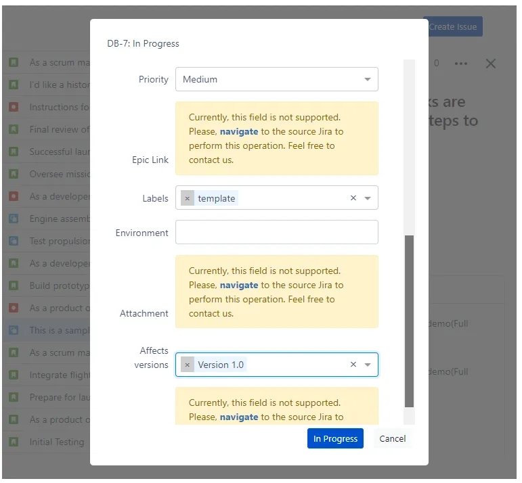Click the task icon beside 'Test propulsion'
Viewport: 522px width, 483px height.
14,241
